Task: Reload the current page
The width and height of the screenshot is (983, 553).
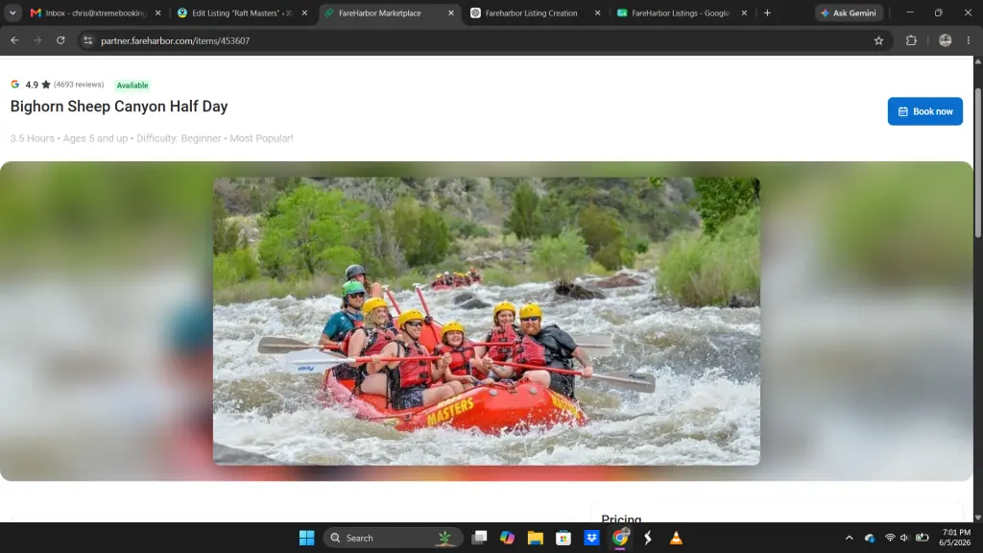Action: click(x=60, y=40)
